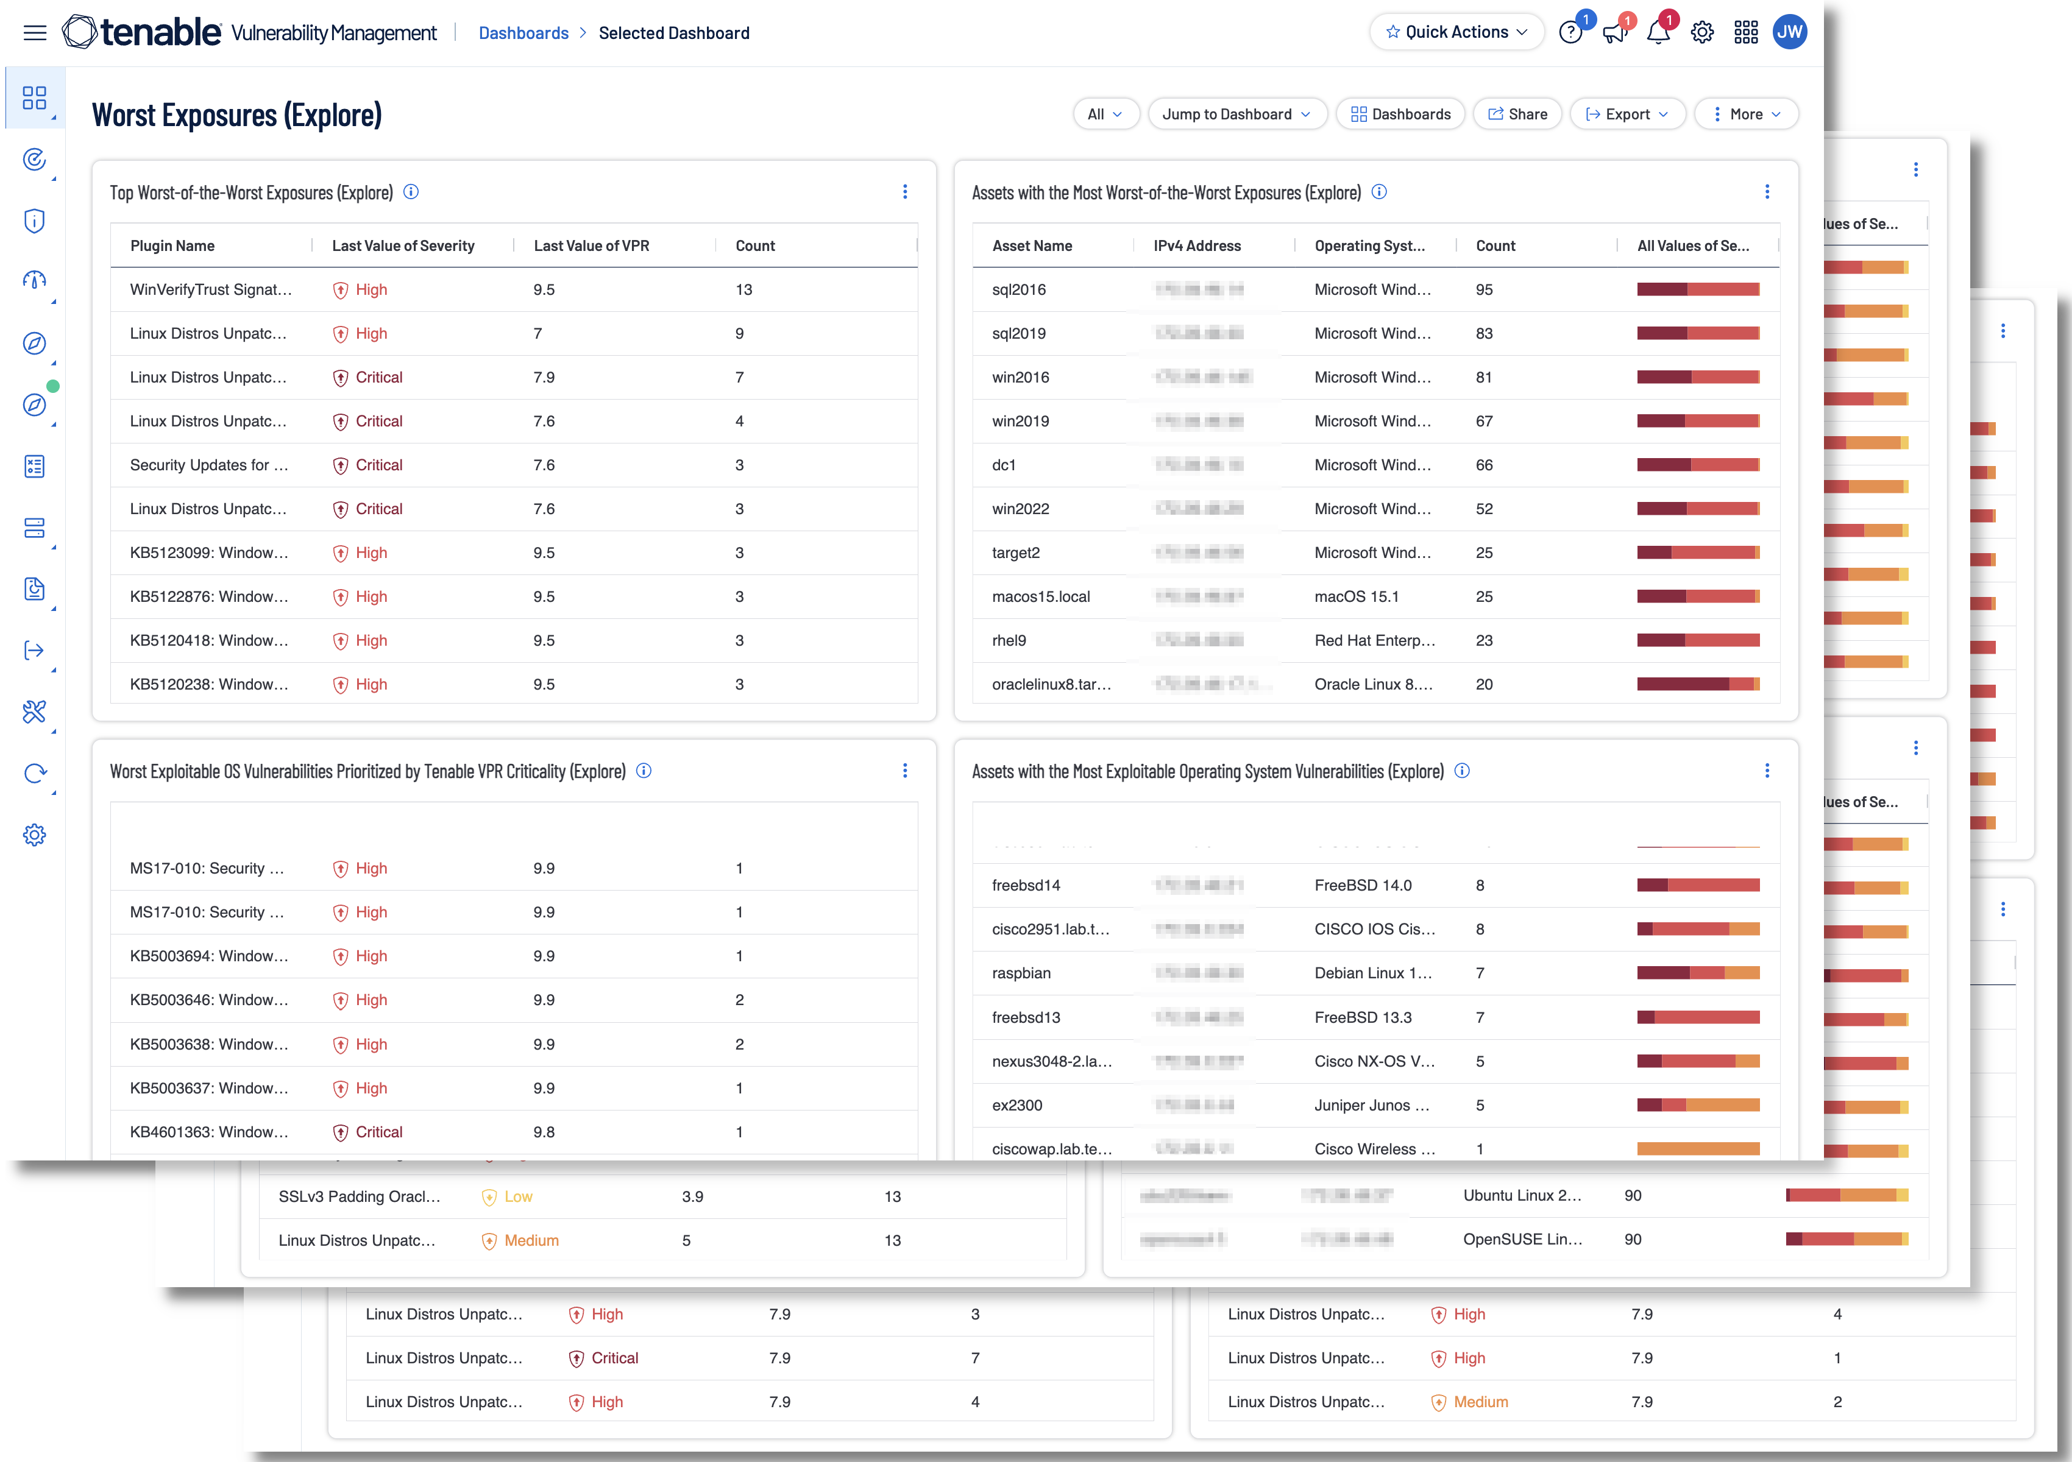Open the settings gear sidebar icon
Viewport: 2072px width, 1462px height.
[x=34, y=835]
